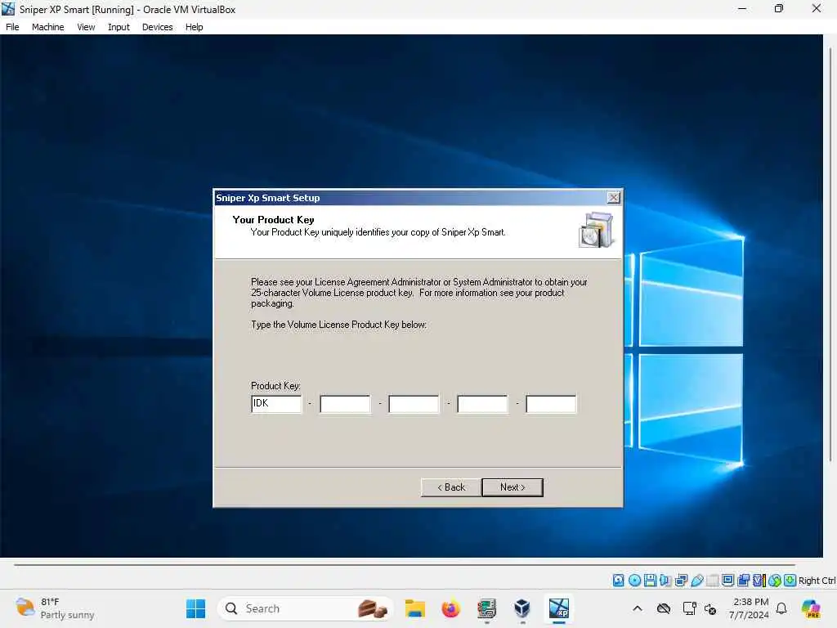Click the hard disk activity indicator icon
The width and height of the screenshot is (837, 628).
618,581
